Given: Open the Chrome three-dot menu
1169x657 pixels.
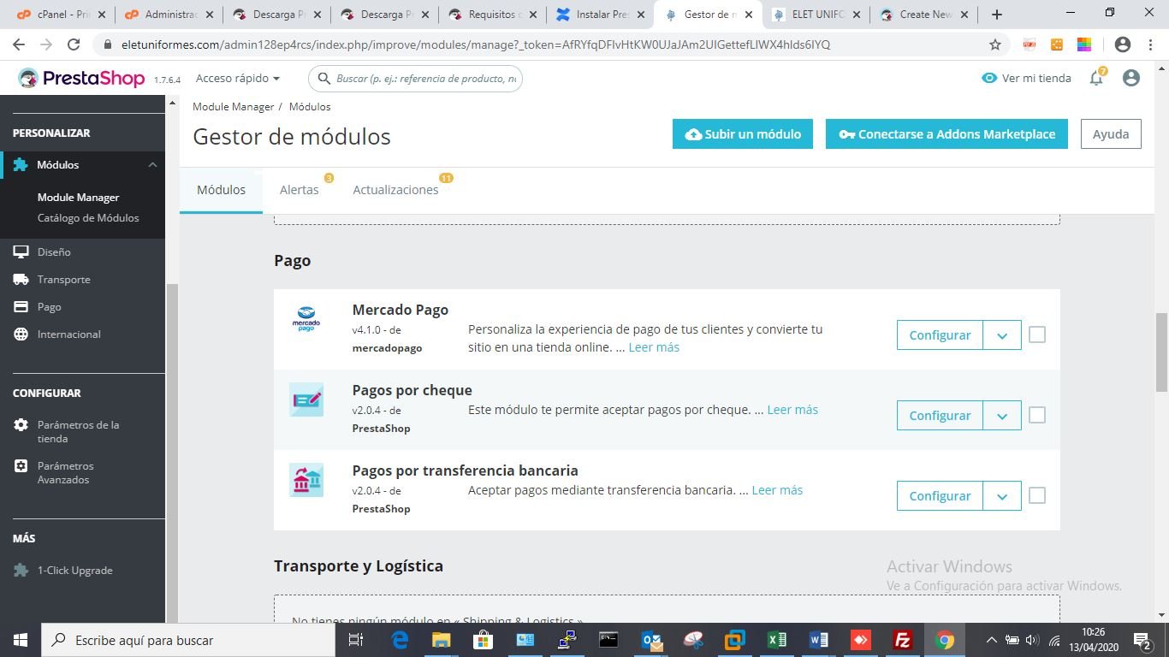Looking at the screenshot, I should [x=1149, y=44].
